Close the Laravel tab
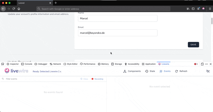213x112 pixels. 50,3
